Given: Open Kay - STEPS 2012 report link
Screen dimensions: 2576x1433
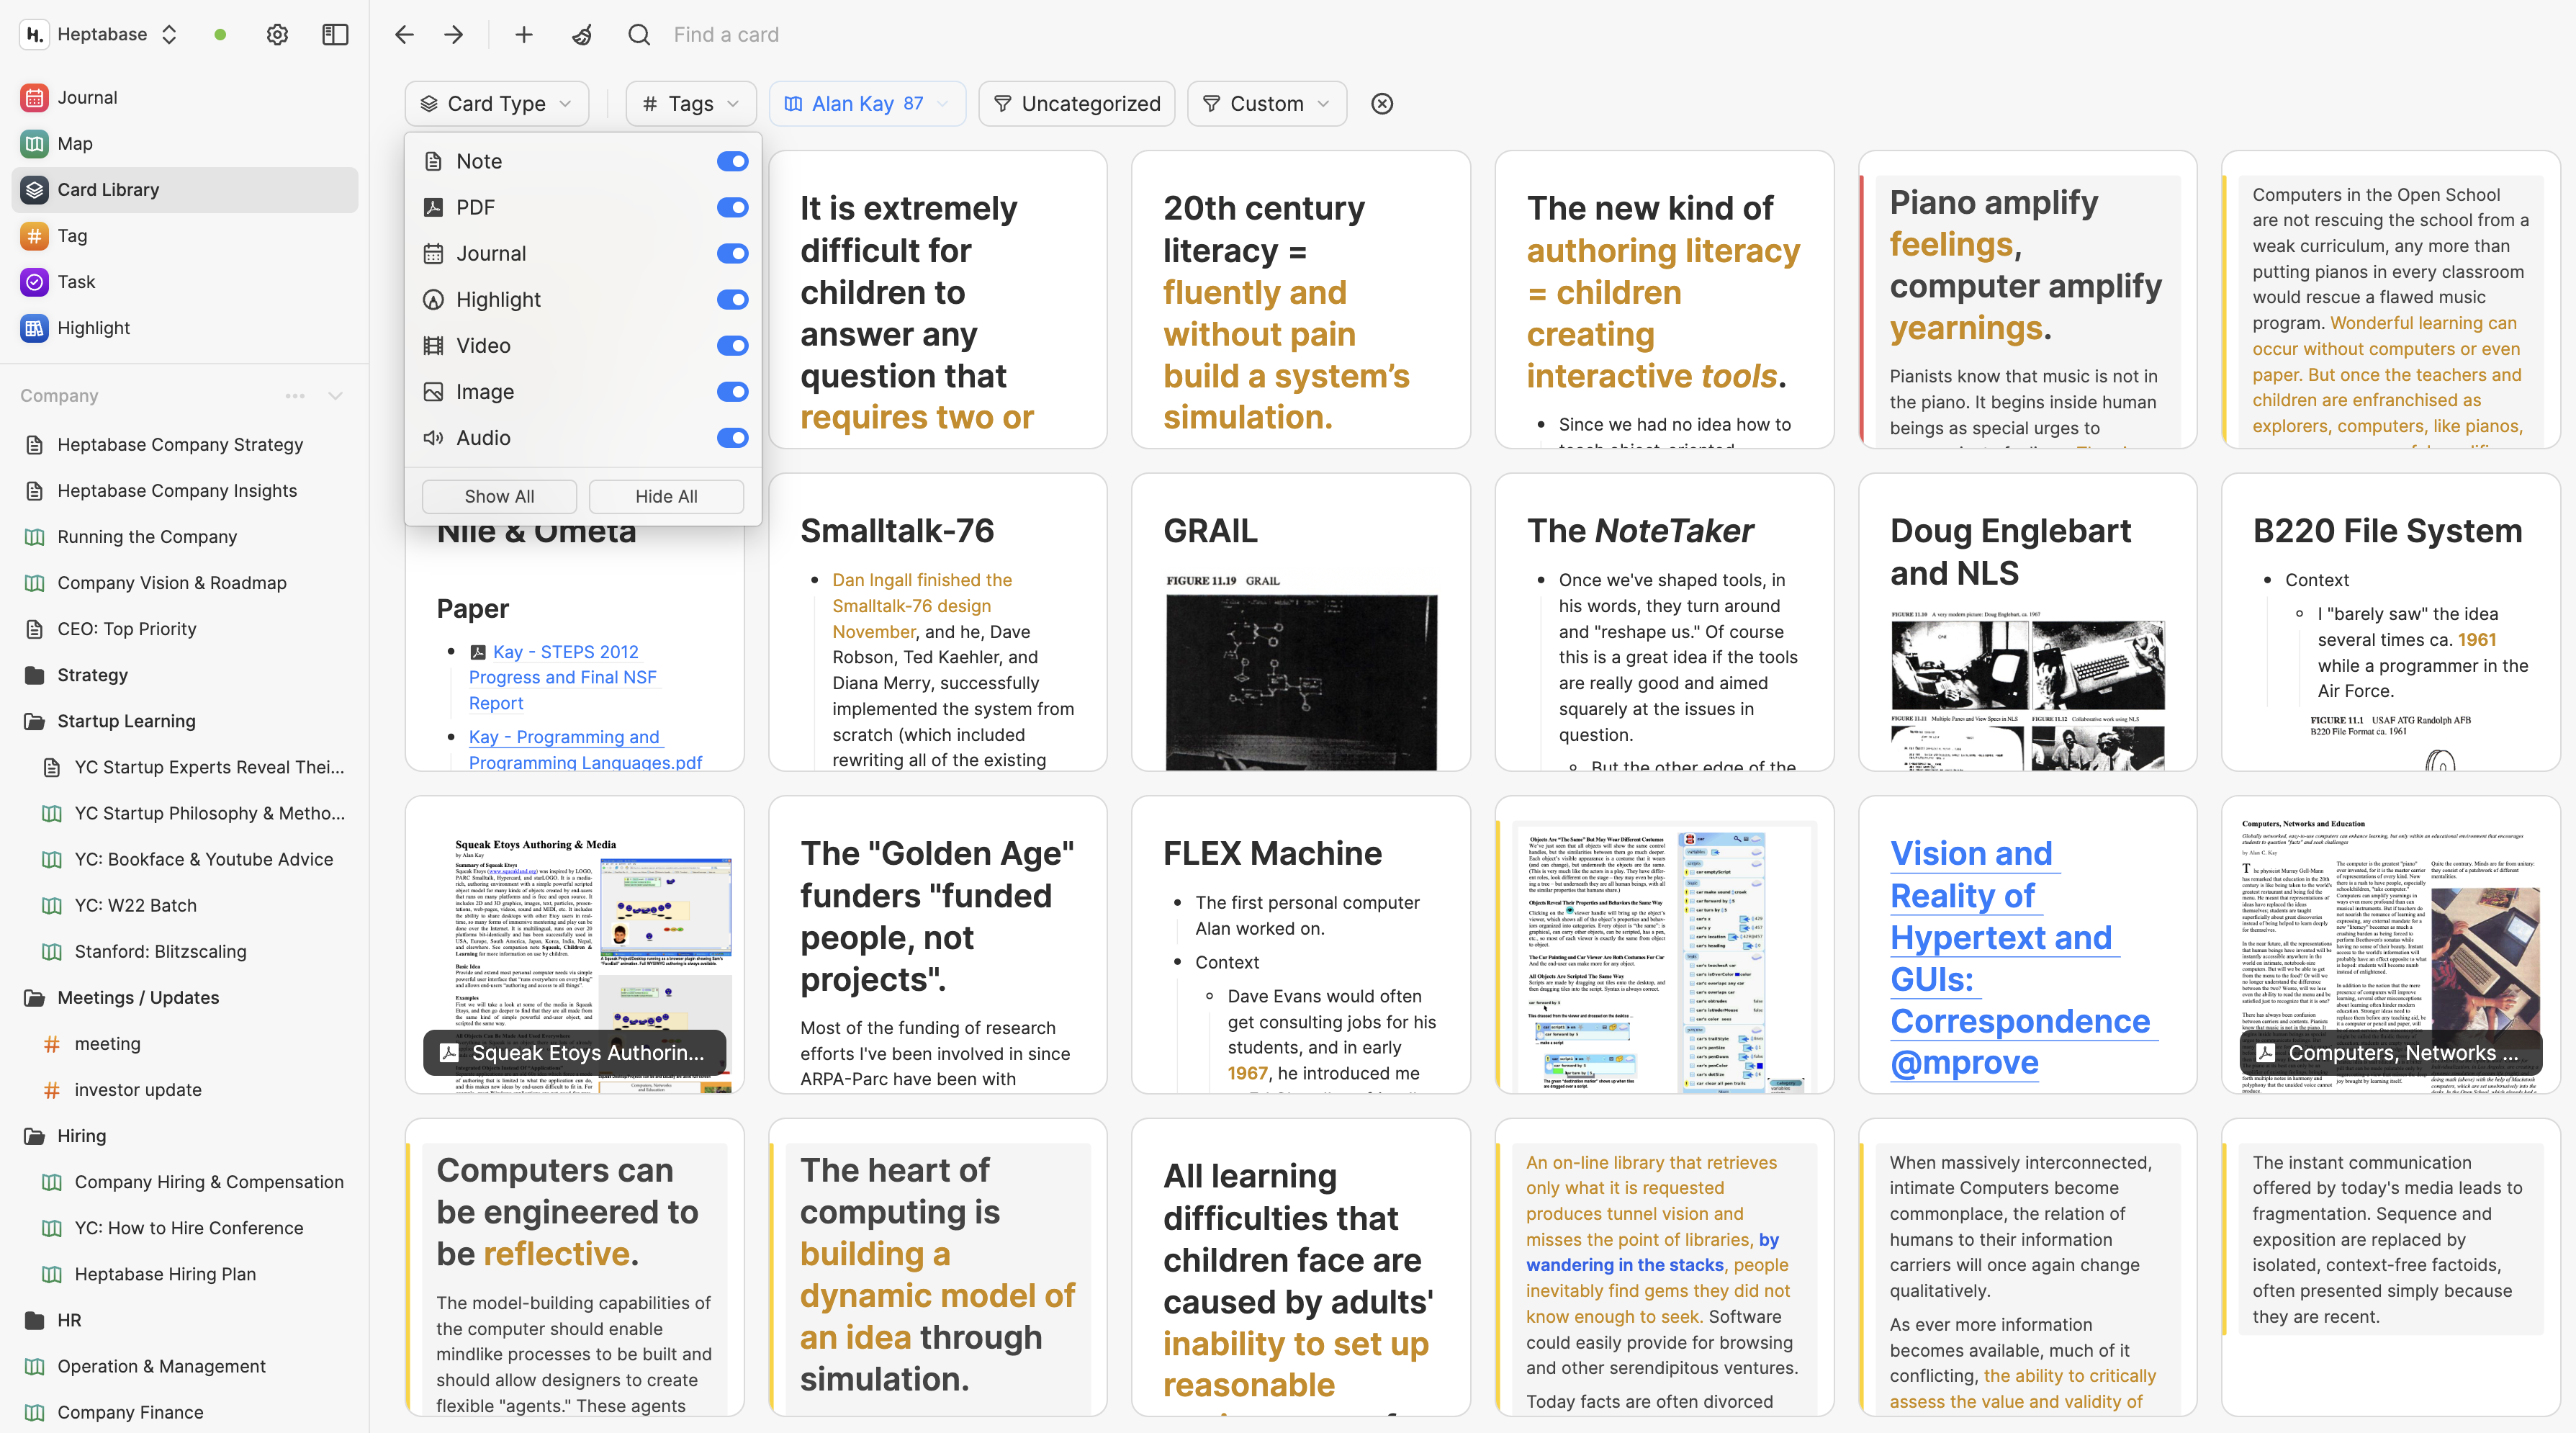Looking at the screenshot, I should 563,677.
